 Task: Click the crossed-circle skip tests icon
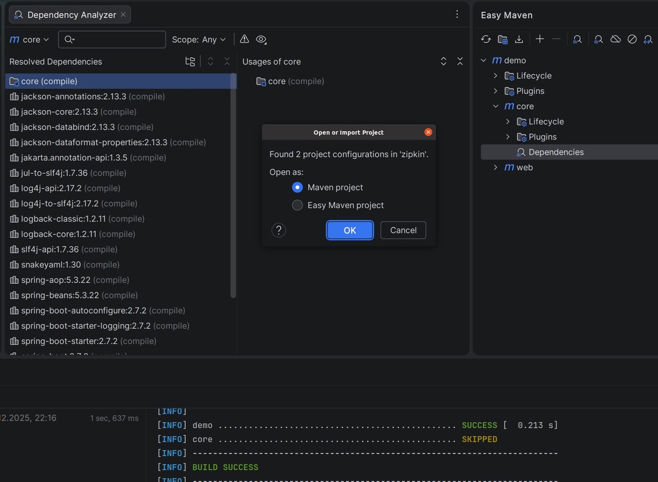point(632,39)
